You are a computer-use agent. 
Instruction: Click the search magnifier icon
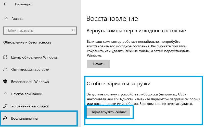73,30
